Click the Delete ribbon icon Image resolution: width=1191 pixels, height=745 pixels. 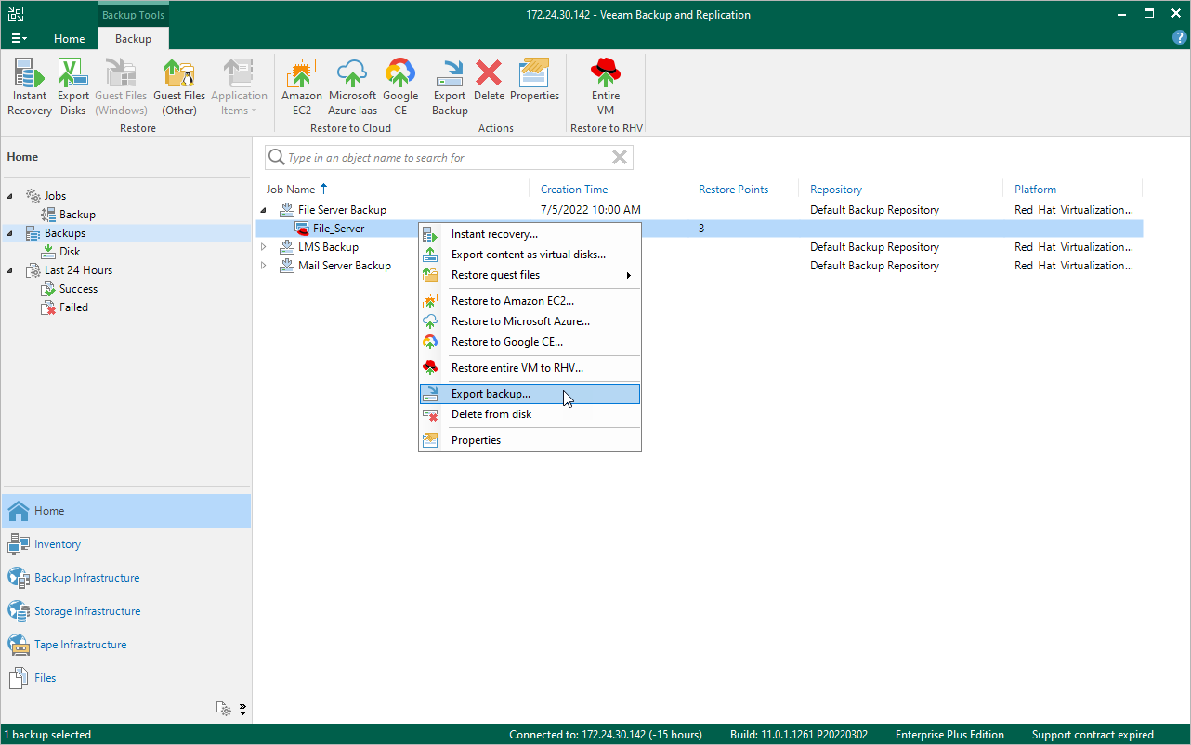click(489, 81)
